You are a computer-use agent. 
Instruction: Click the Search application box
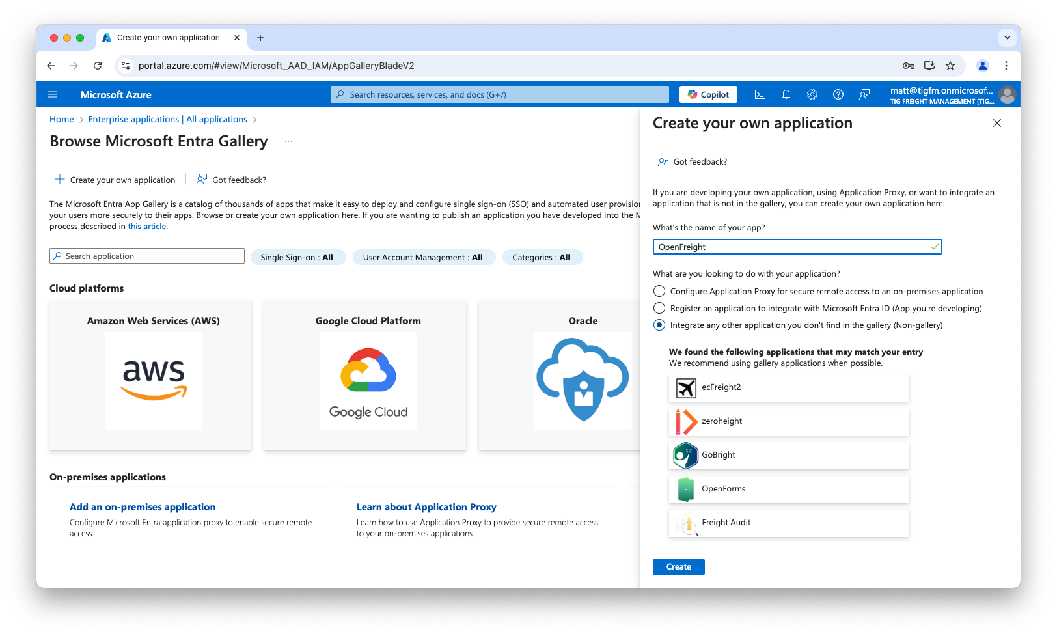[x=147, y=256]
